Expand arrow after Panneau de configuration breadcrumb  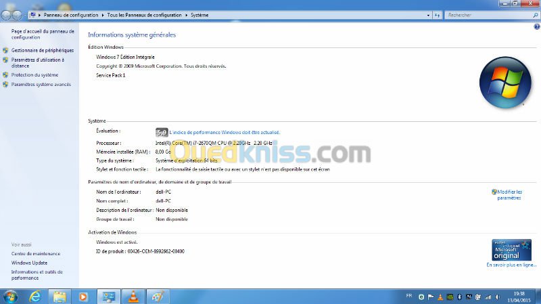coord(103,15)
